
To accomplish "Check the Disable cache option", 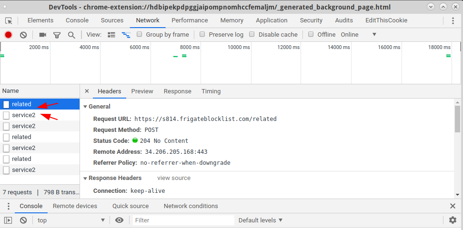I will (x=252, y=34).
